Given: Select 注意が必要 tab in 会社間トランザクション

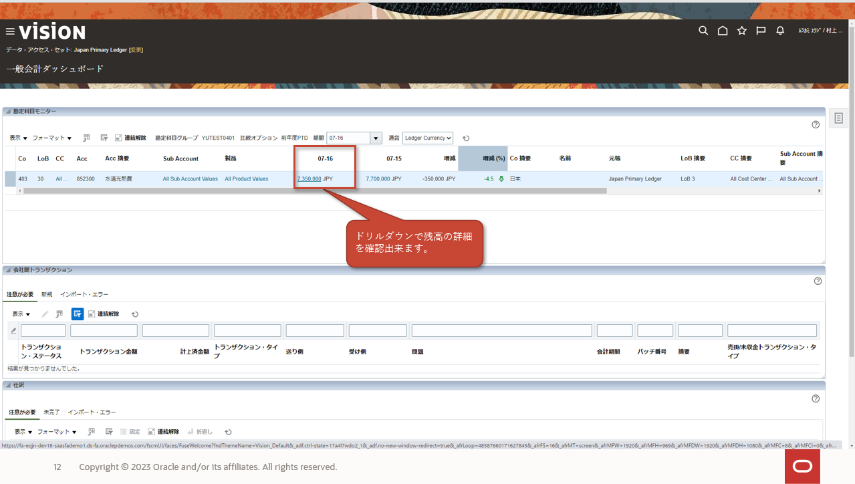Looking at the screenshot, I should (x=21, y=294).
